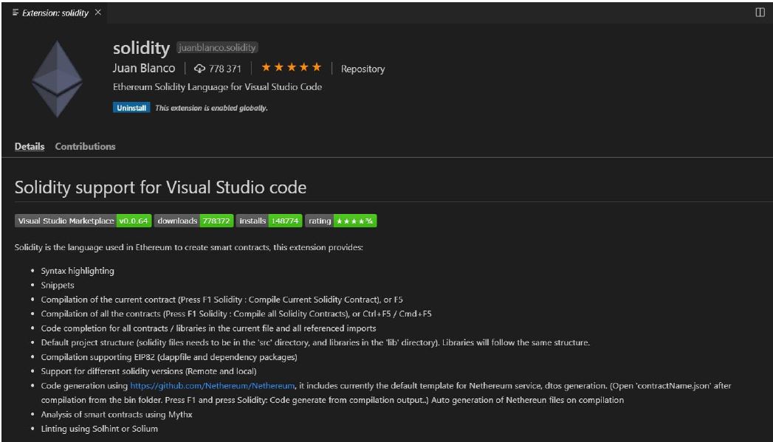
Task: Select the Extension: solidity editor tab
Action: tap(55, 13)
